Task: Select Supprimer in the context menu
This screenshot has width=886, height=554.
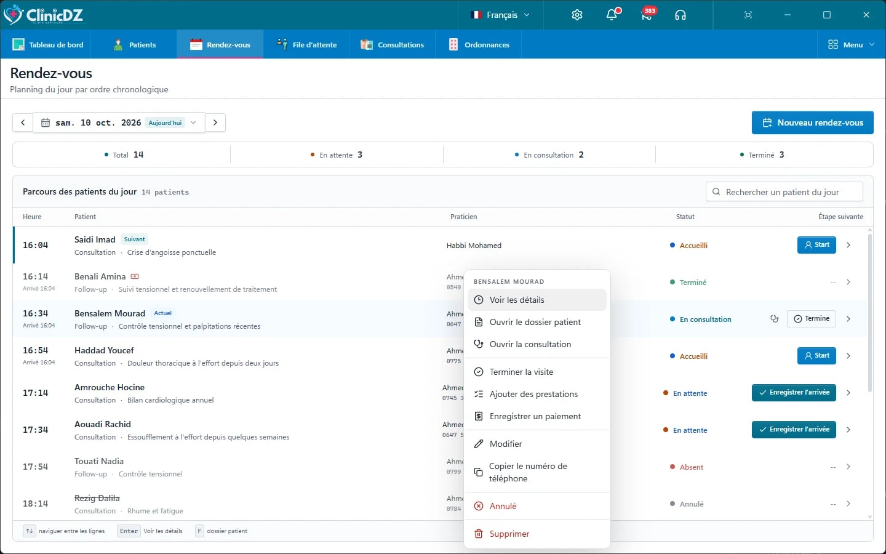Action: point(537,534)
